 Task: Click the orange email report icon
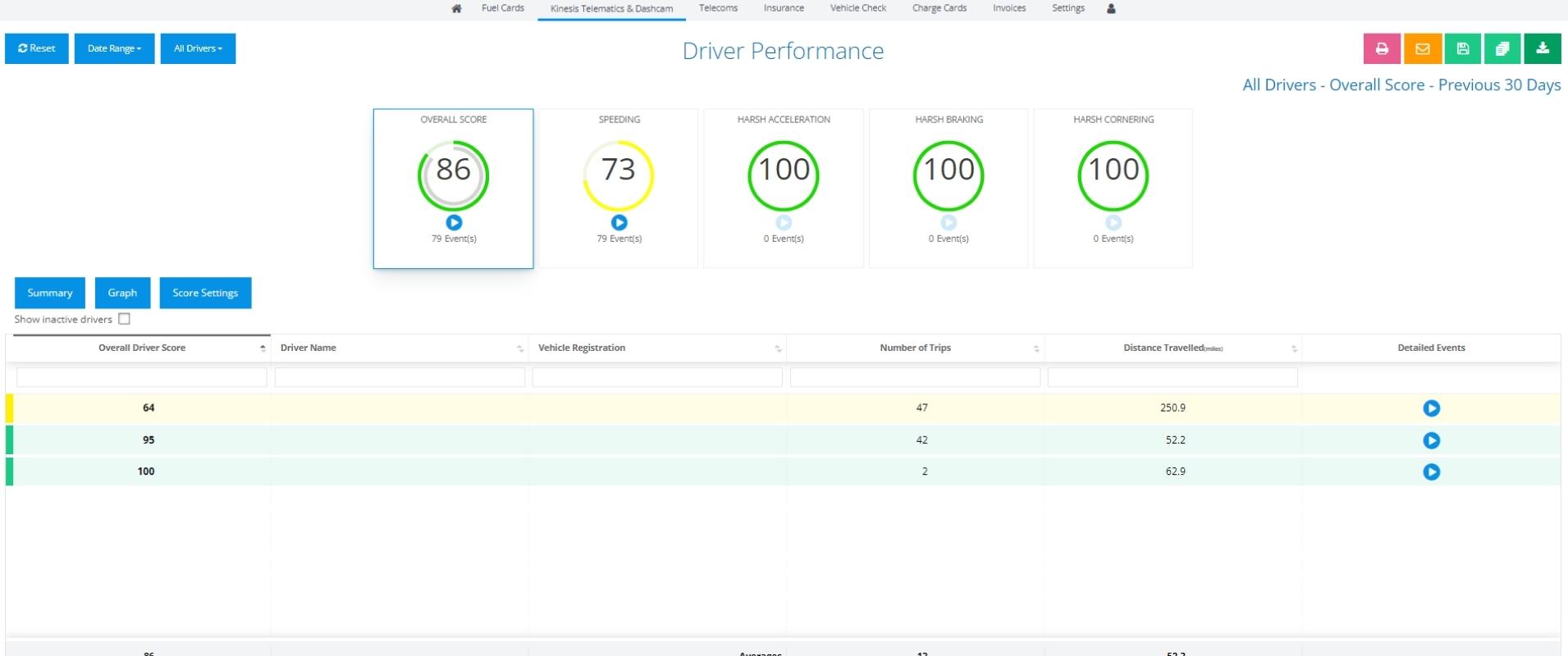(1423, 48)
